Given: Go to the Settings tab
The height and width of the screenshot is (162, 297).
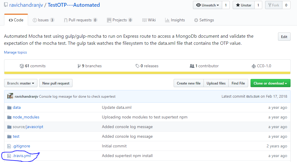Looking at the screenshot, I should coord(204,20).
